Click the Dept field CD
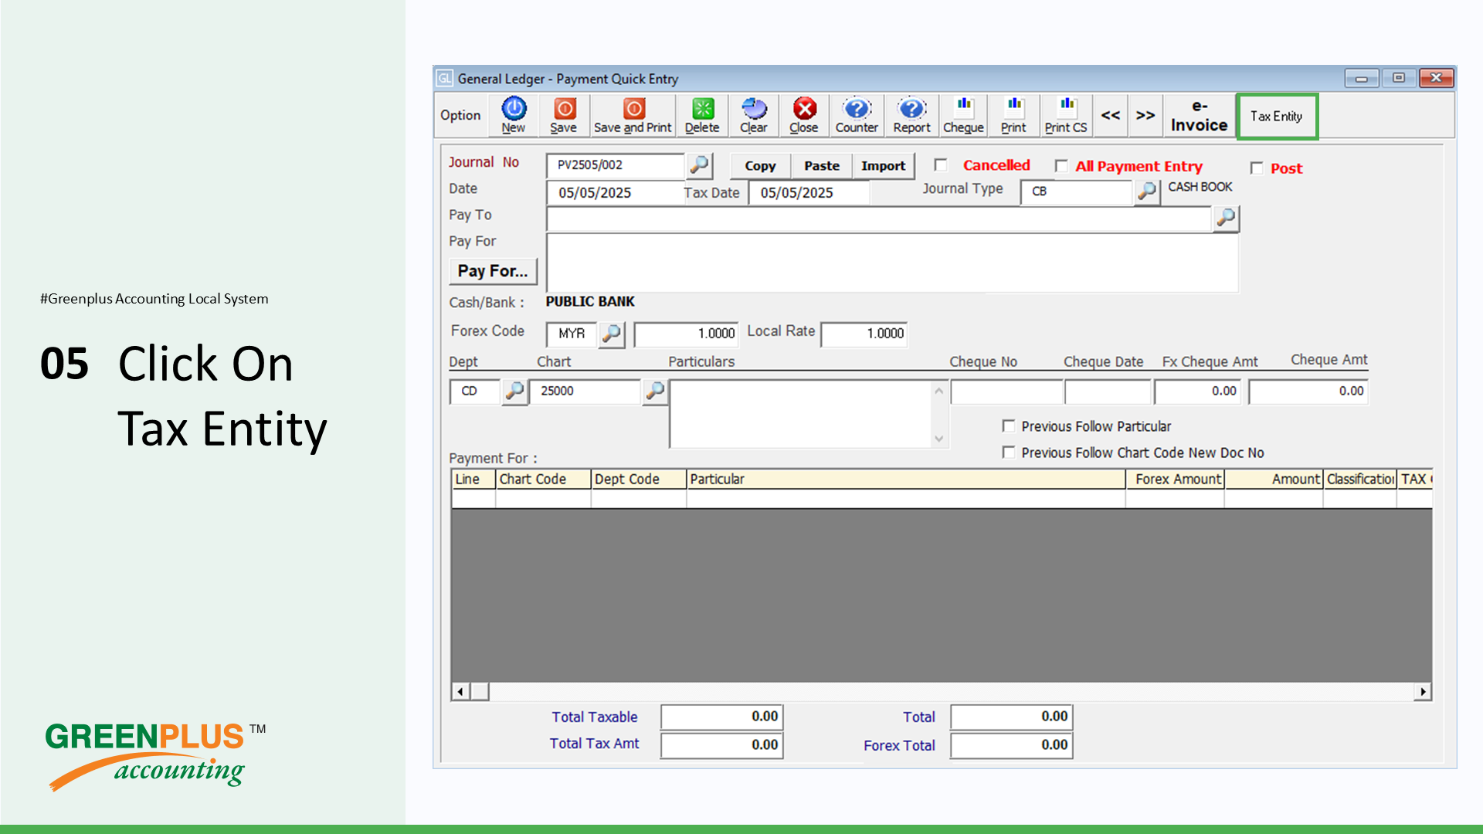The image size is (1483, 834). pyautogui.click(x=475, y=392)
